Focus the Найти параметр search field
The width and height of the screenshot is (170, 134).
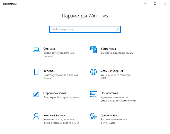[85, 29]
